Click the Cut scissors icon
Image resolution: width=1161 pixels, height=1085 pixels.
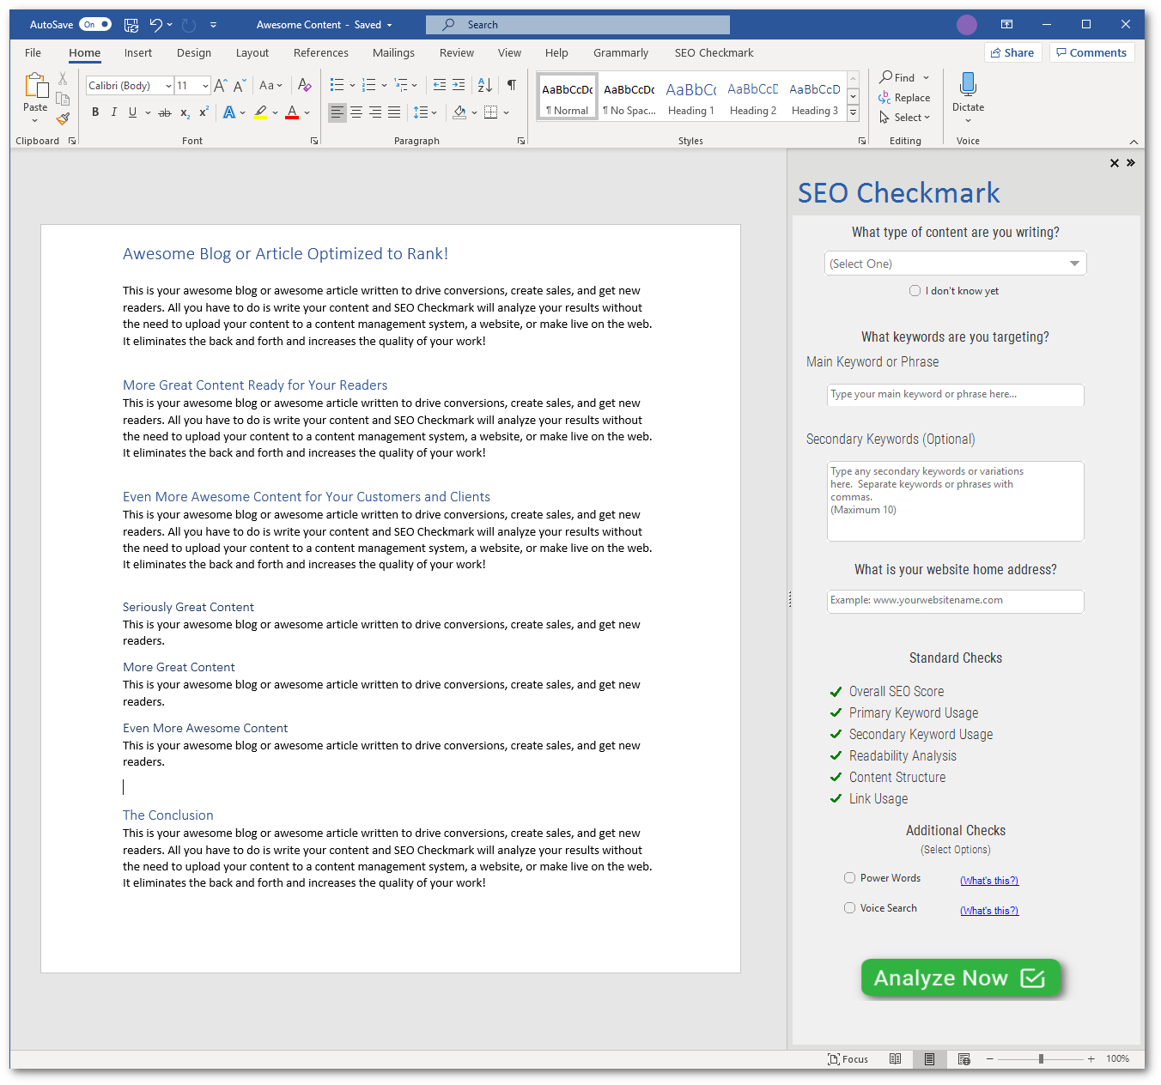pos(63,79)
